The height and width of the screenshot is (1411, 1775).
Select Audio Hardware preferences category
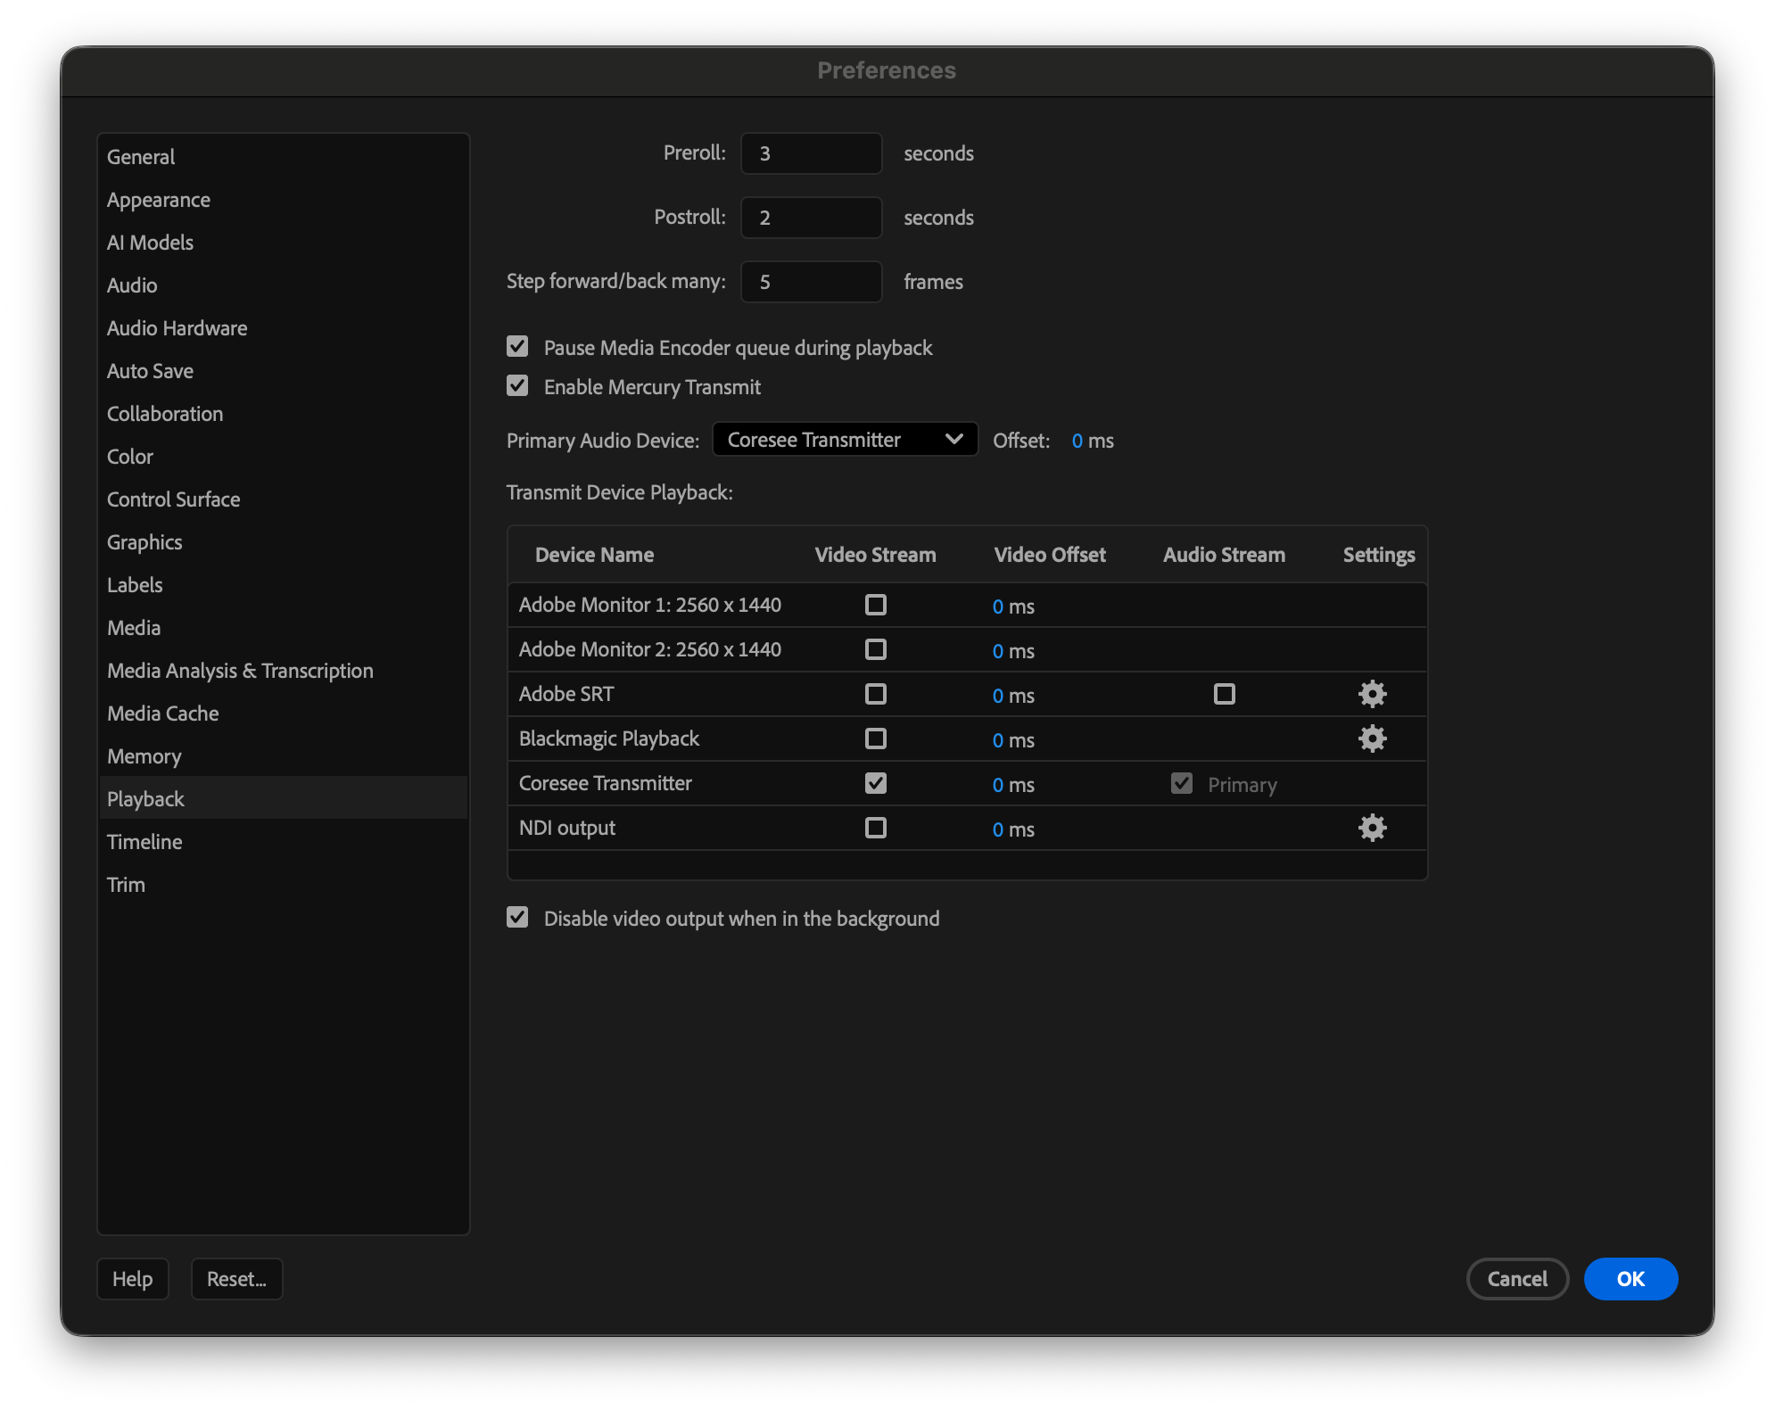click(x=177, y=328)
